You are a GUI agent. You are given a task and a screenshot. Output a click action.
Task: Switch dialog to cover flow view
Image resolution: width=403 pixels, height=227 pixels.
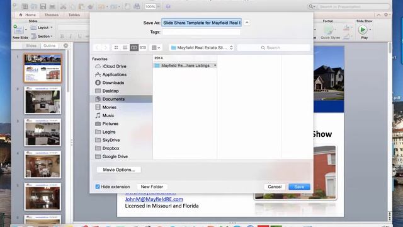143,48
